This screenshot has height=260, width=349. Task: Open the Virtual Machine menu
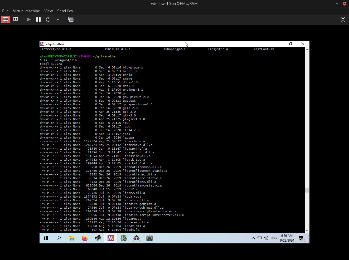[x=26, y=11]
